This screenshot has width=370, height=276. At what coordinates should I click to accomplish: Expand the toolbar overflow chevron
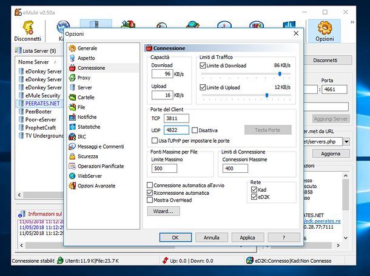(x=352, y=22)
